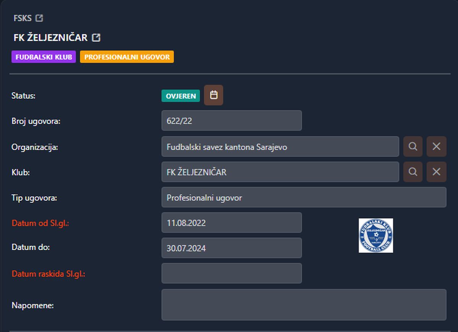This screenshot has height=332, width=458.
Task: Select the Datum do date field
Action: point(231,248)
